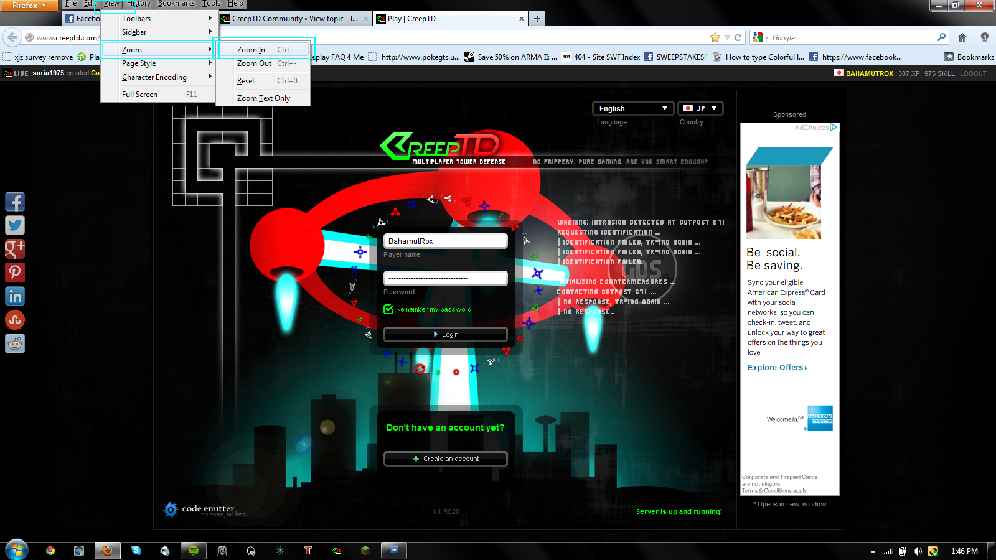Screen dimensions: 996x560
Task: Open How to type Colorful bookmark
Action: (758, 57)
